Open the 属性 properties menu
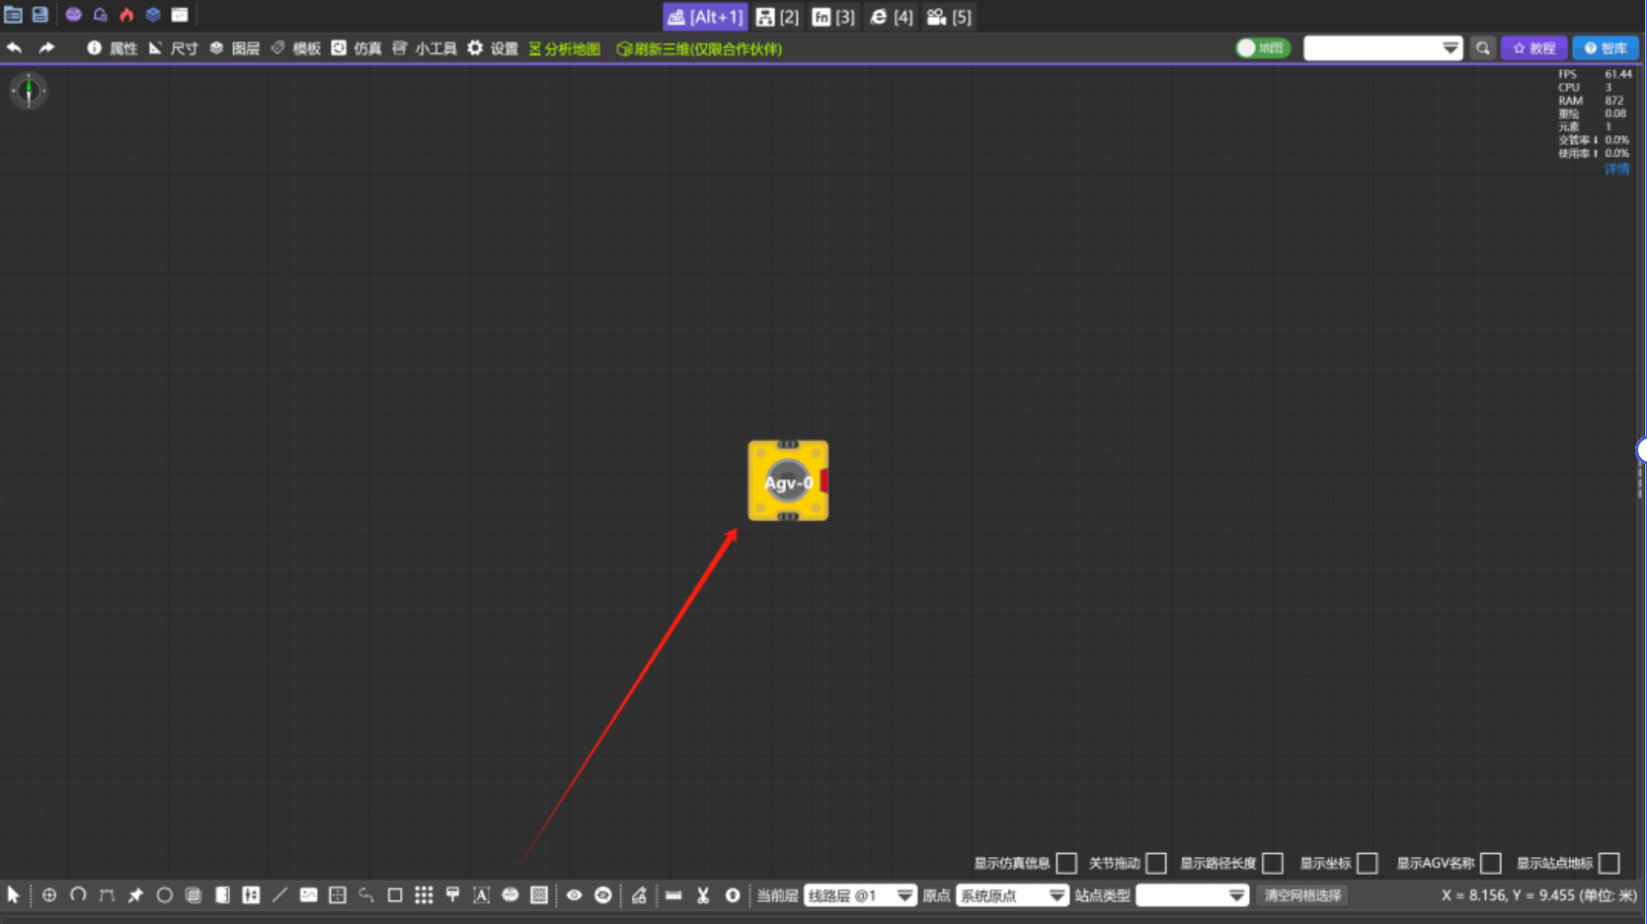The height and width of the screenshot is (924, 1647). [x=113, y=48]
